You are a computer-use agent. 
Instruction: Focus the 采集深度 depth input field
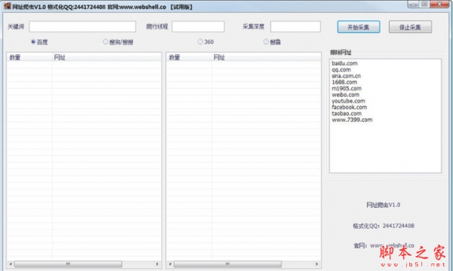point(295,26)
